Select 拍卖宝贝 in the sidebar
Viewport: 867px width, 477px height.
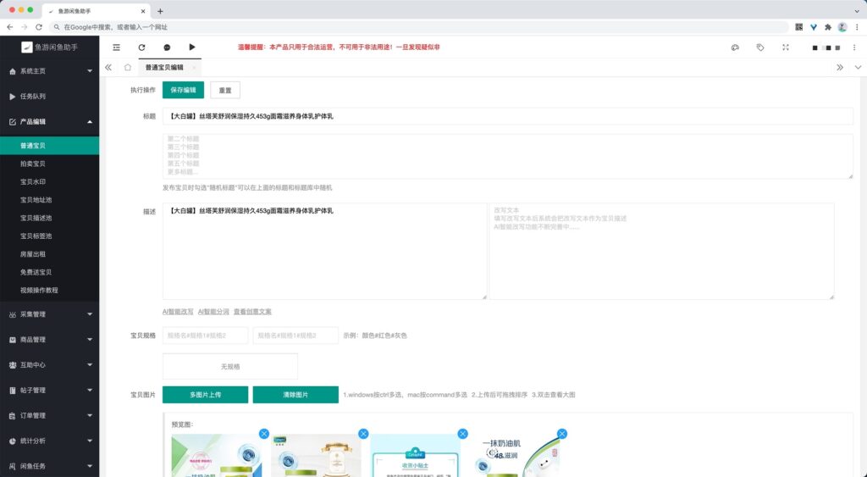33,164
